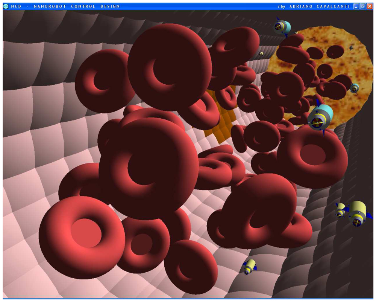Close the Nanorobot Control Design window
The height and width of the screenshot is (302, 376).
tap(369, 6)
